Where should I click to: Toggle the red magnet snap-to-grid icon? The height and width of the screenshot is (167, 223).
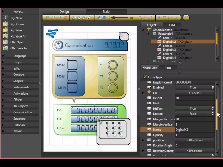tap(66, 18)
